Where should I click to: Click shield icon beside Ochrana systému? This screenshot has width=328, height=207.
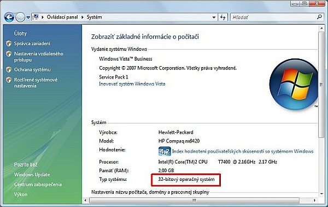coord(9,69)
